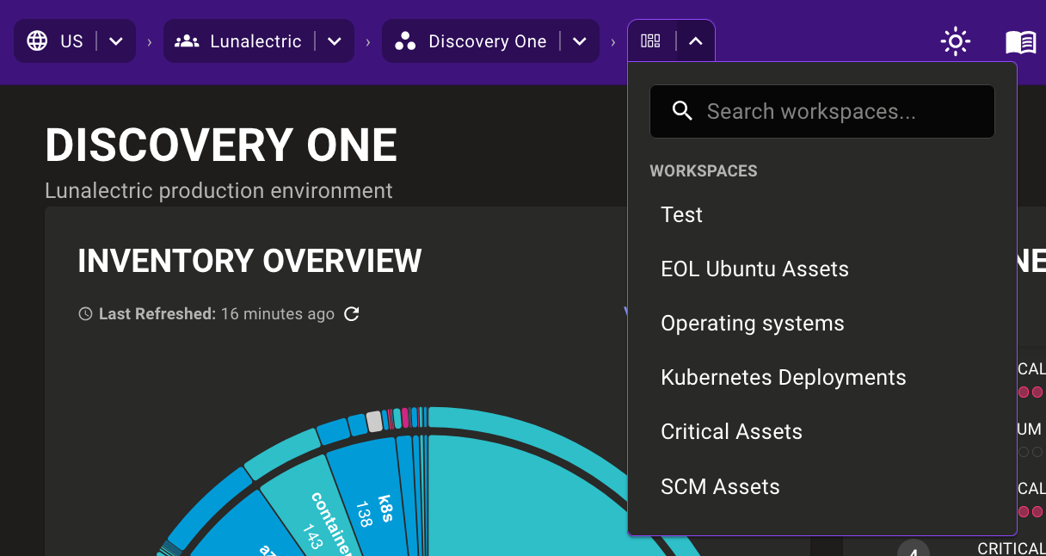1046x556 pixels.
Task: Open the Lunalectric organization dropdown
Action: (335, 40)
